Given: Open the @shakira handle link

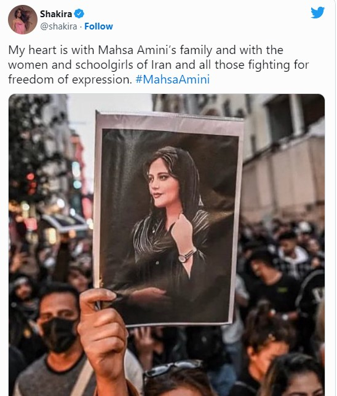Looking at the screenshot, I should pyautogui.click(x=58, y=26).
